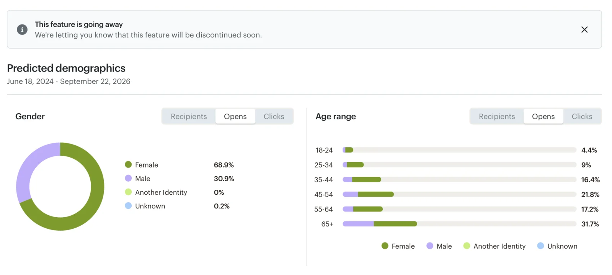Click the Age range section title

(x=336, y=116)
